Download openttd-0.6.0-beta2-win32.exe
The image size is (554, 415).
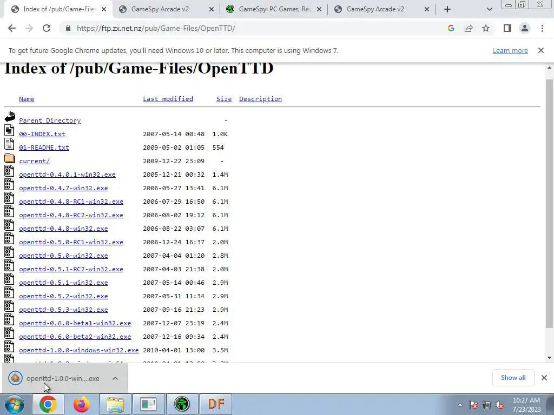pos(75,337)
